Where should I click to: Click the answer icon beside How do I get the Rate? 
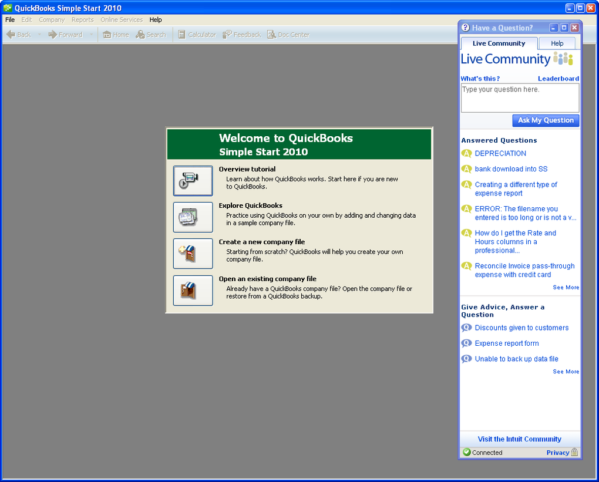(x=466, y=233)
